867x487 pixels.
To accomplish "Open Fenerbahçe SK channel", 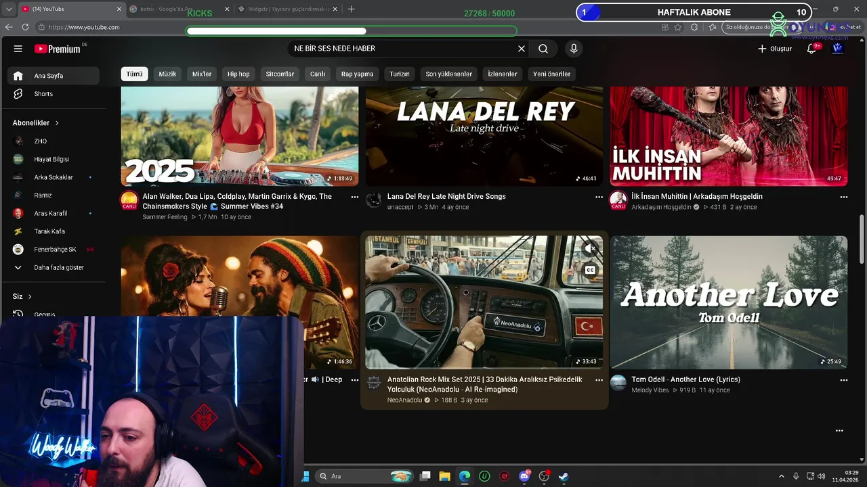I will coord(54,250).
